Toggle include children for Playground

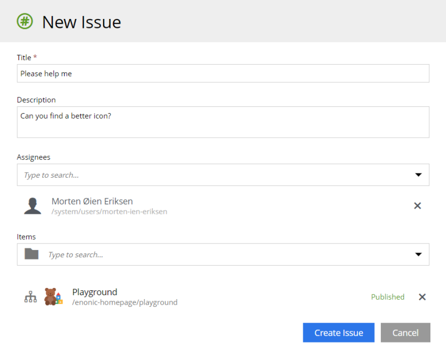pos(30,297)
